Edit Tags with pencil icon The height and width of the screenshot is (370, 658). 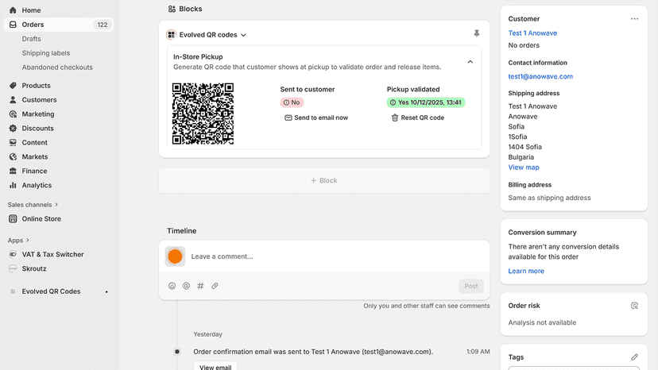[x=634, y=357]
